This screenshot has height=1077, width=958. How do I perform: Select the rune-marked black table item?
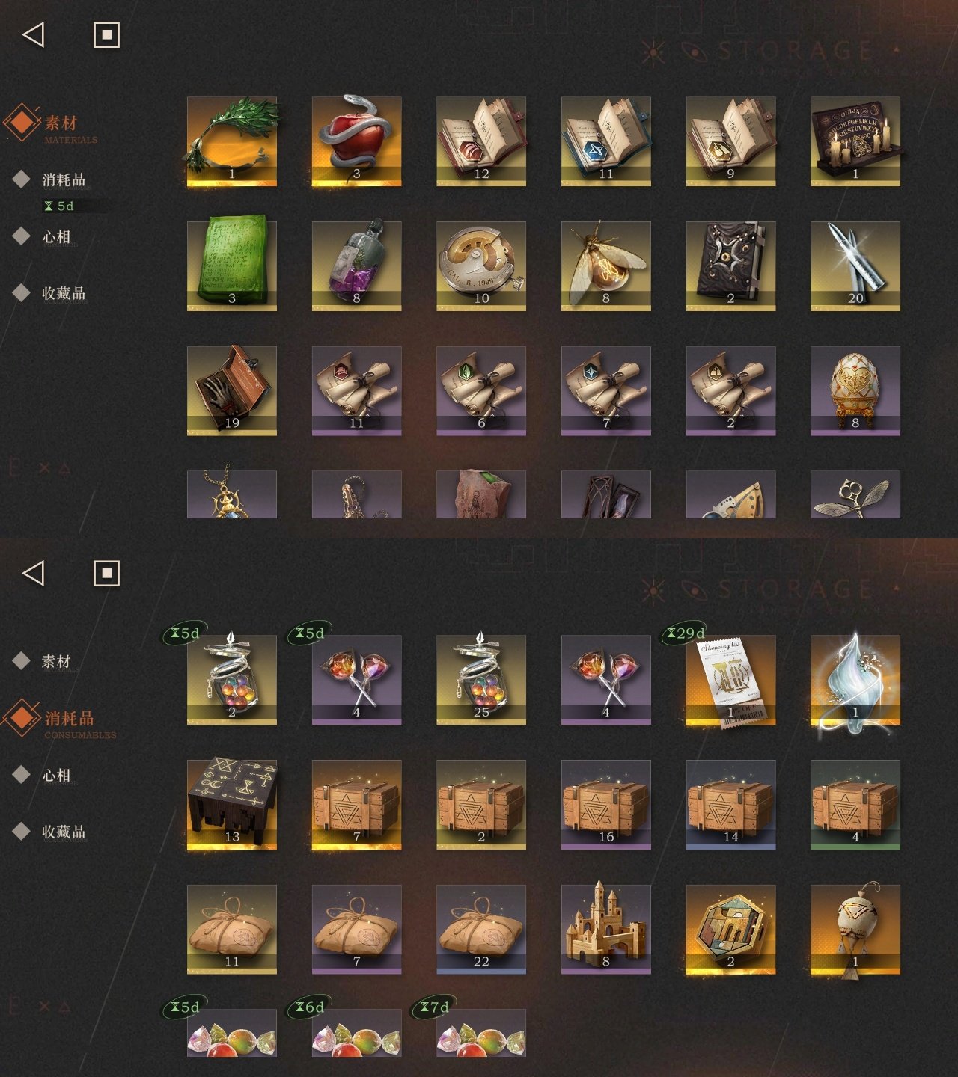(232, 805)
